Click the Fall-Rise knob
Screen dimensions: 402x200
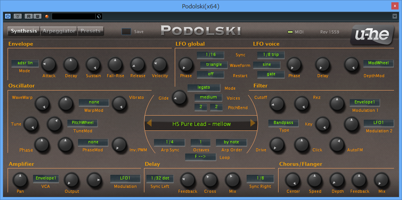(116, 64)
